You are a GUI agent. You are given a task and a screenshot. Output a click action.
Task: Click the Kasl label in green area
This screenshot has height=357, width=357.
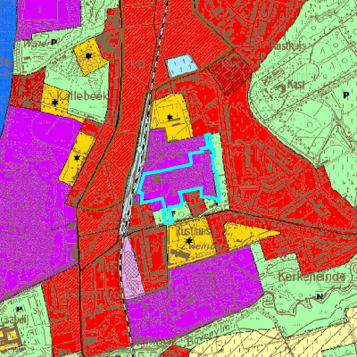point(295,85)
